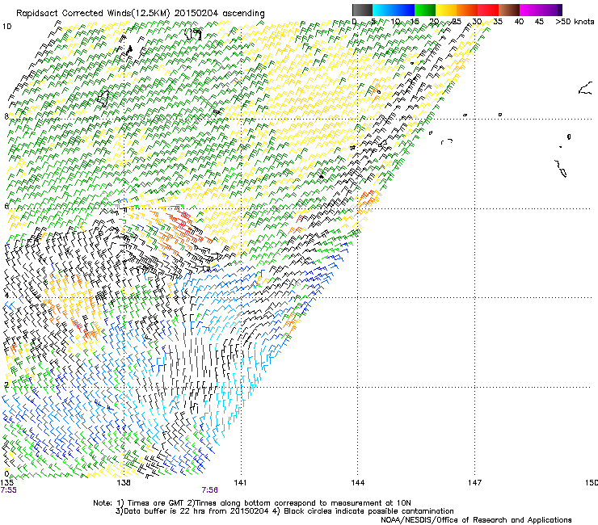Click the 'NOAA/NESDIS/Office of Research and Applications' credit
This screenshot has height=525, width=598.
point(476,520)
